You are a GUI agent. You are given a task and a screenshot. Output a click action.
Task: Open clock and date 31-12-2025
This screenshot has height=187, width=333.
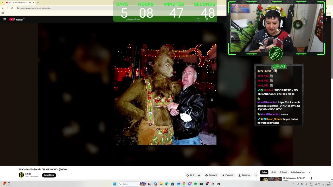click(x=326, y=184)
